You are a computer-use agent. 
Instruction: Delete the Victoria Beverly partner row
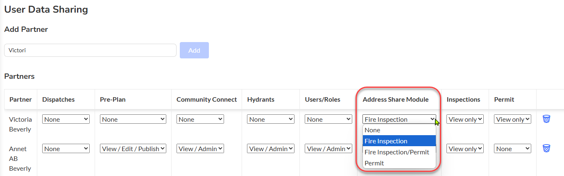coord(546,119)
